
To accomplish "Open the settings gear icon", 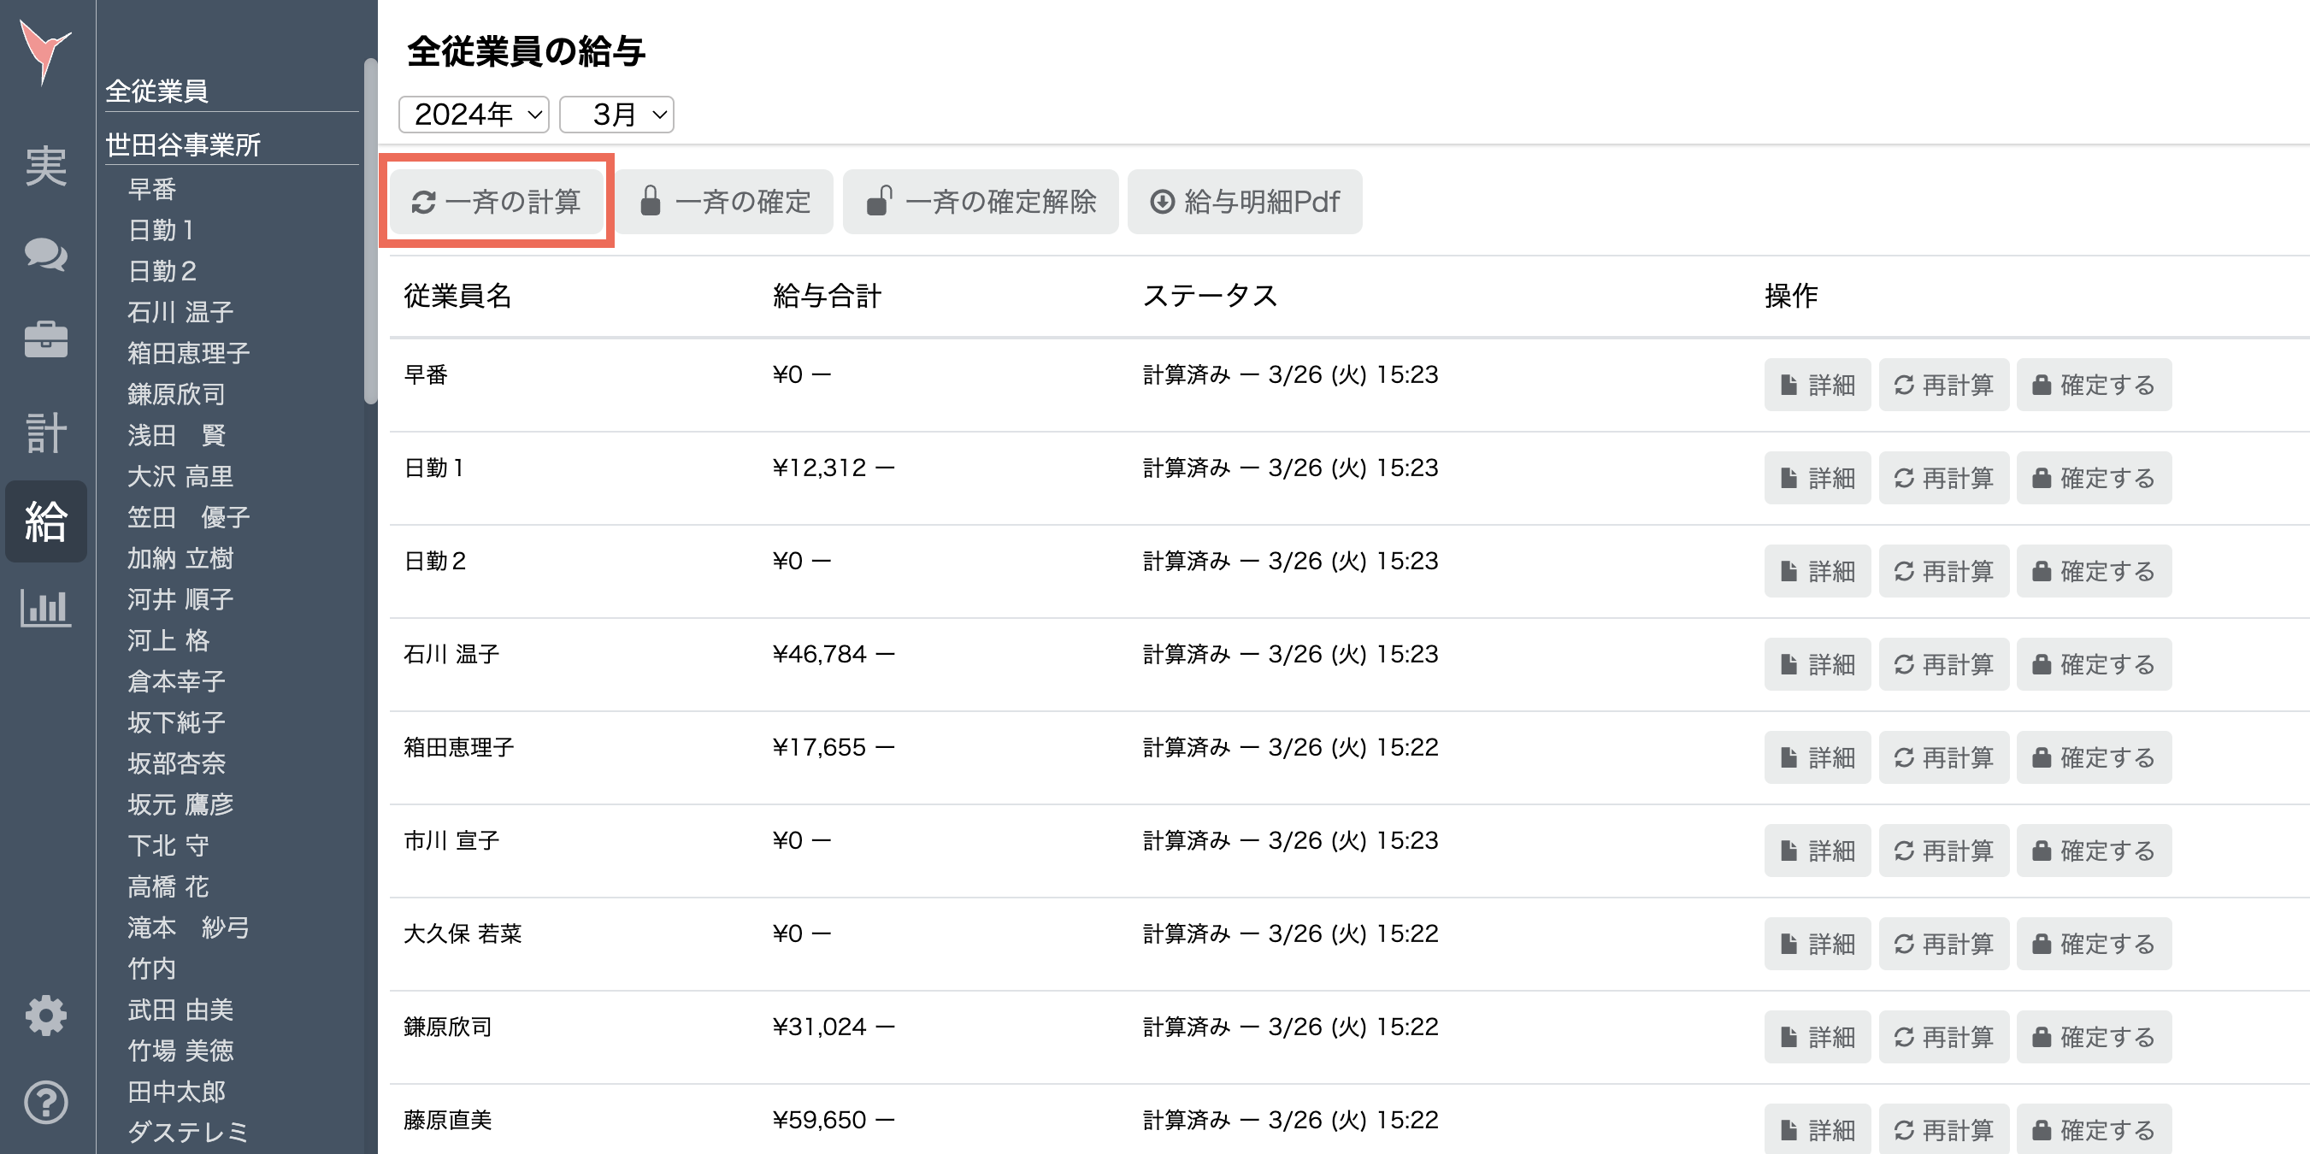I will (45, 1015).
